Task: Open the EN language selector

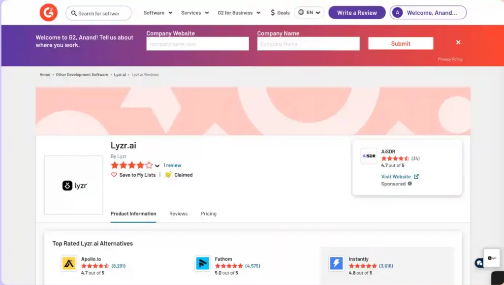Action: (x=309, y=12)
